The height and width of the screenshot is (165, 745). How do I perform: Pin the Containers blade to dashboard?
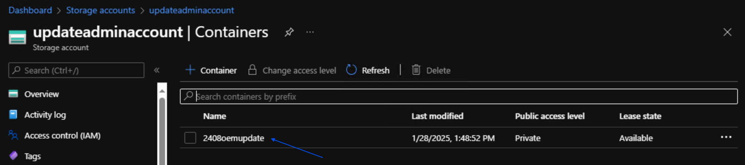tap(289, 32)
